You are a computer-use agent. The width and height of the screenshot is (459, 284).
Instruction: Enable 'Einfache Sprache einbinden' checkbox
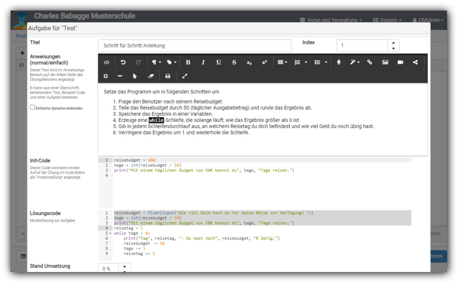(x=32, y=107)
